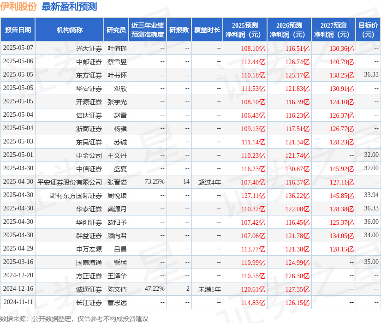Click the 73.25% accuracy value
This screenshot has width=381, height=323.
pos(155,182)
